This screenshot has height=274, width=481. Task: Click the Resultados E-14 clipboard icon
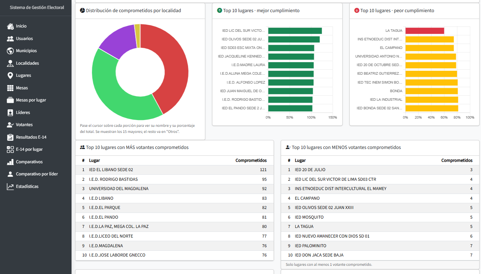10,137
